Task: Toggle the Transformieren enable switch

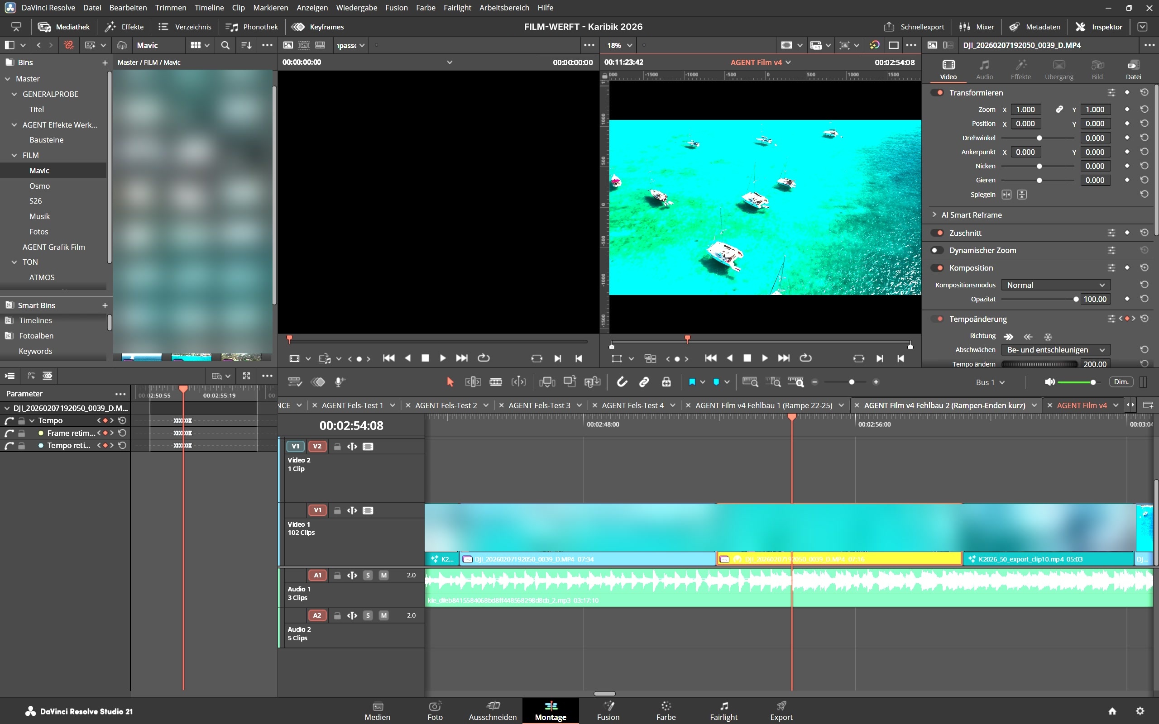Action: (937, 92)
